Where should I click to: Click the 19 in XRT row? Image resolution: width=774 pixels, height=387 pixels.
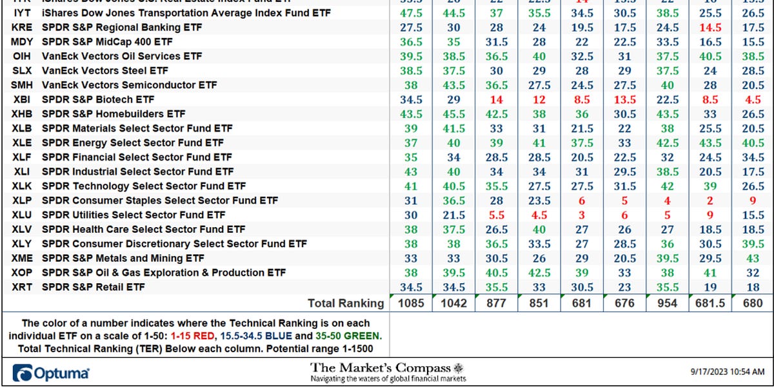click(x=709, y=287)
